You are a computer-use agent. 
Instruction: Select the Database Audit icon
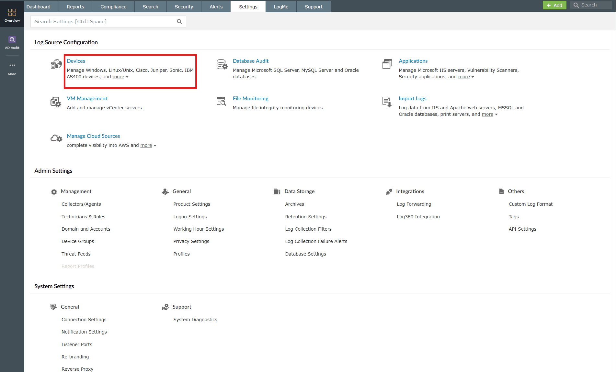[x=222, y=64]
